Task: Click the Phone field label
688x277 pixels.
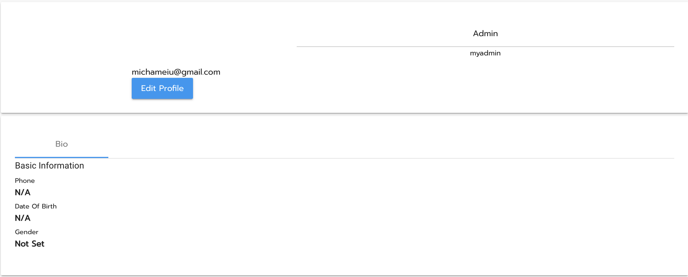Action: tap(25, 181)
